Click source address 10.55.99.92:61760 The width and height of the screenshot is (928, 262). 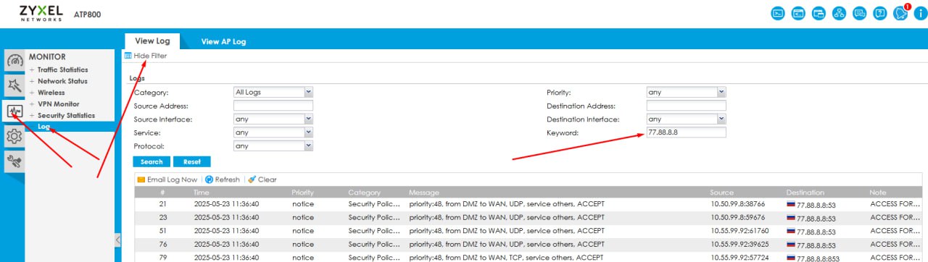point(740,231)
